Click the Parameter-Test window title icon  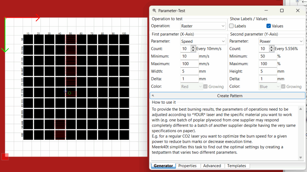(154, 10)
